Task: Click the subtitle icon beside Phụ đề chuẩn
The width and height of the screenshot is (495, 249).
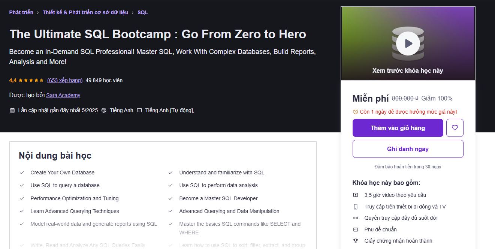Action: (356, 229)
